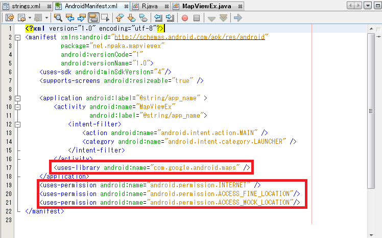Click the android:versionName="1.0" attribute
This screenshot has width=382, height=238.
106,63
